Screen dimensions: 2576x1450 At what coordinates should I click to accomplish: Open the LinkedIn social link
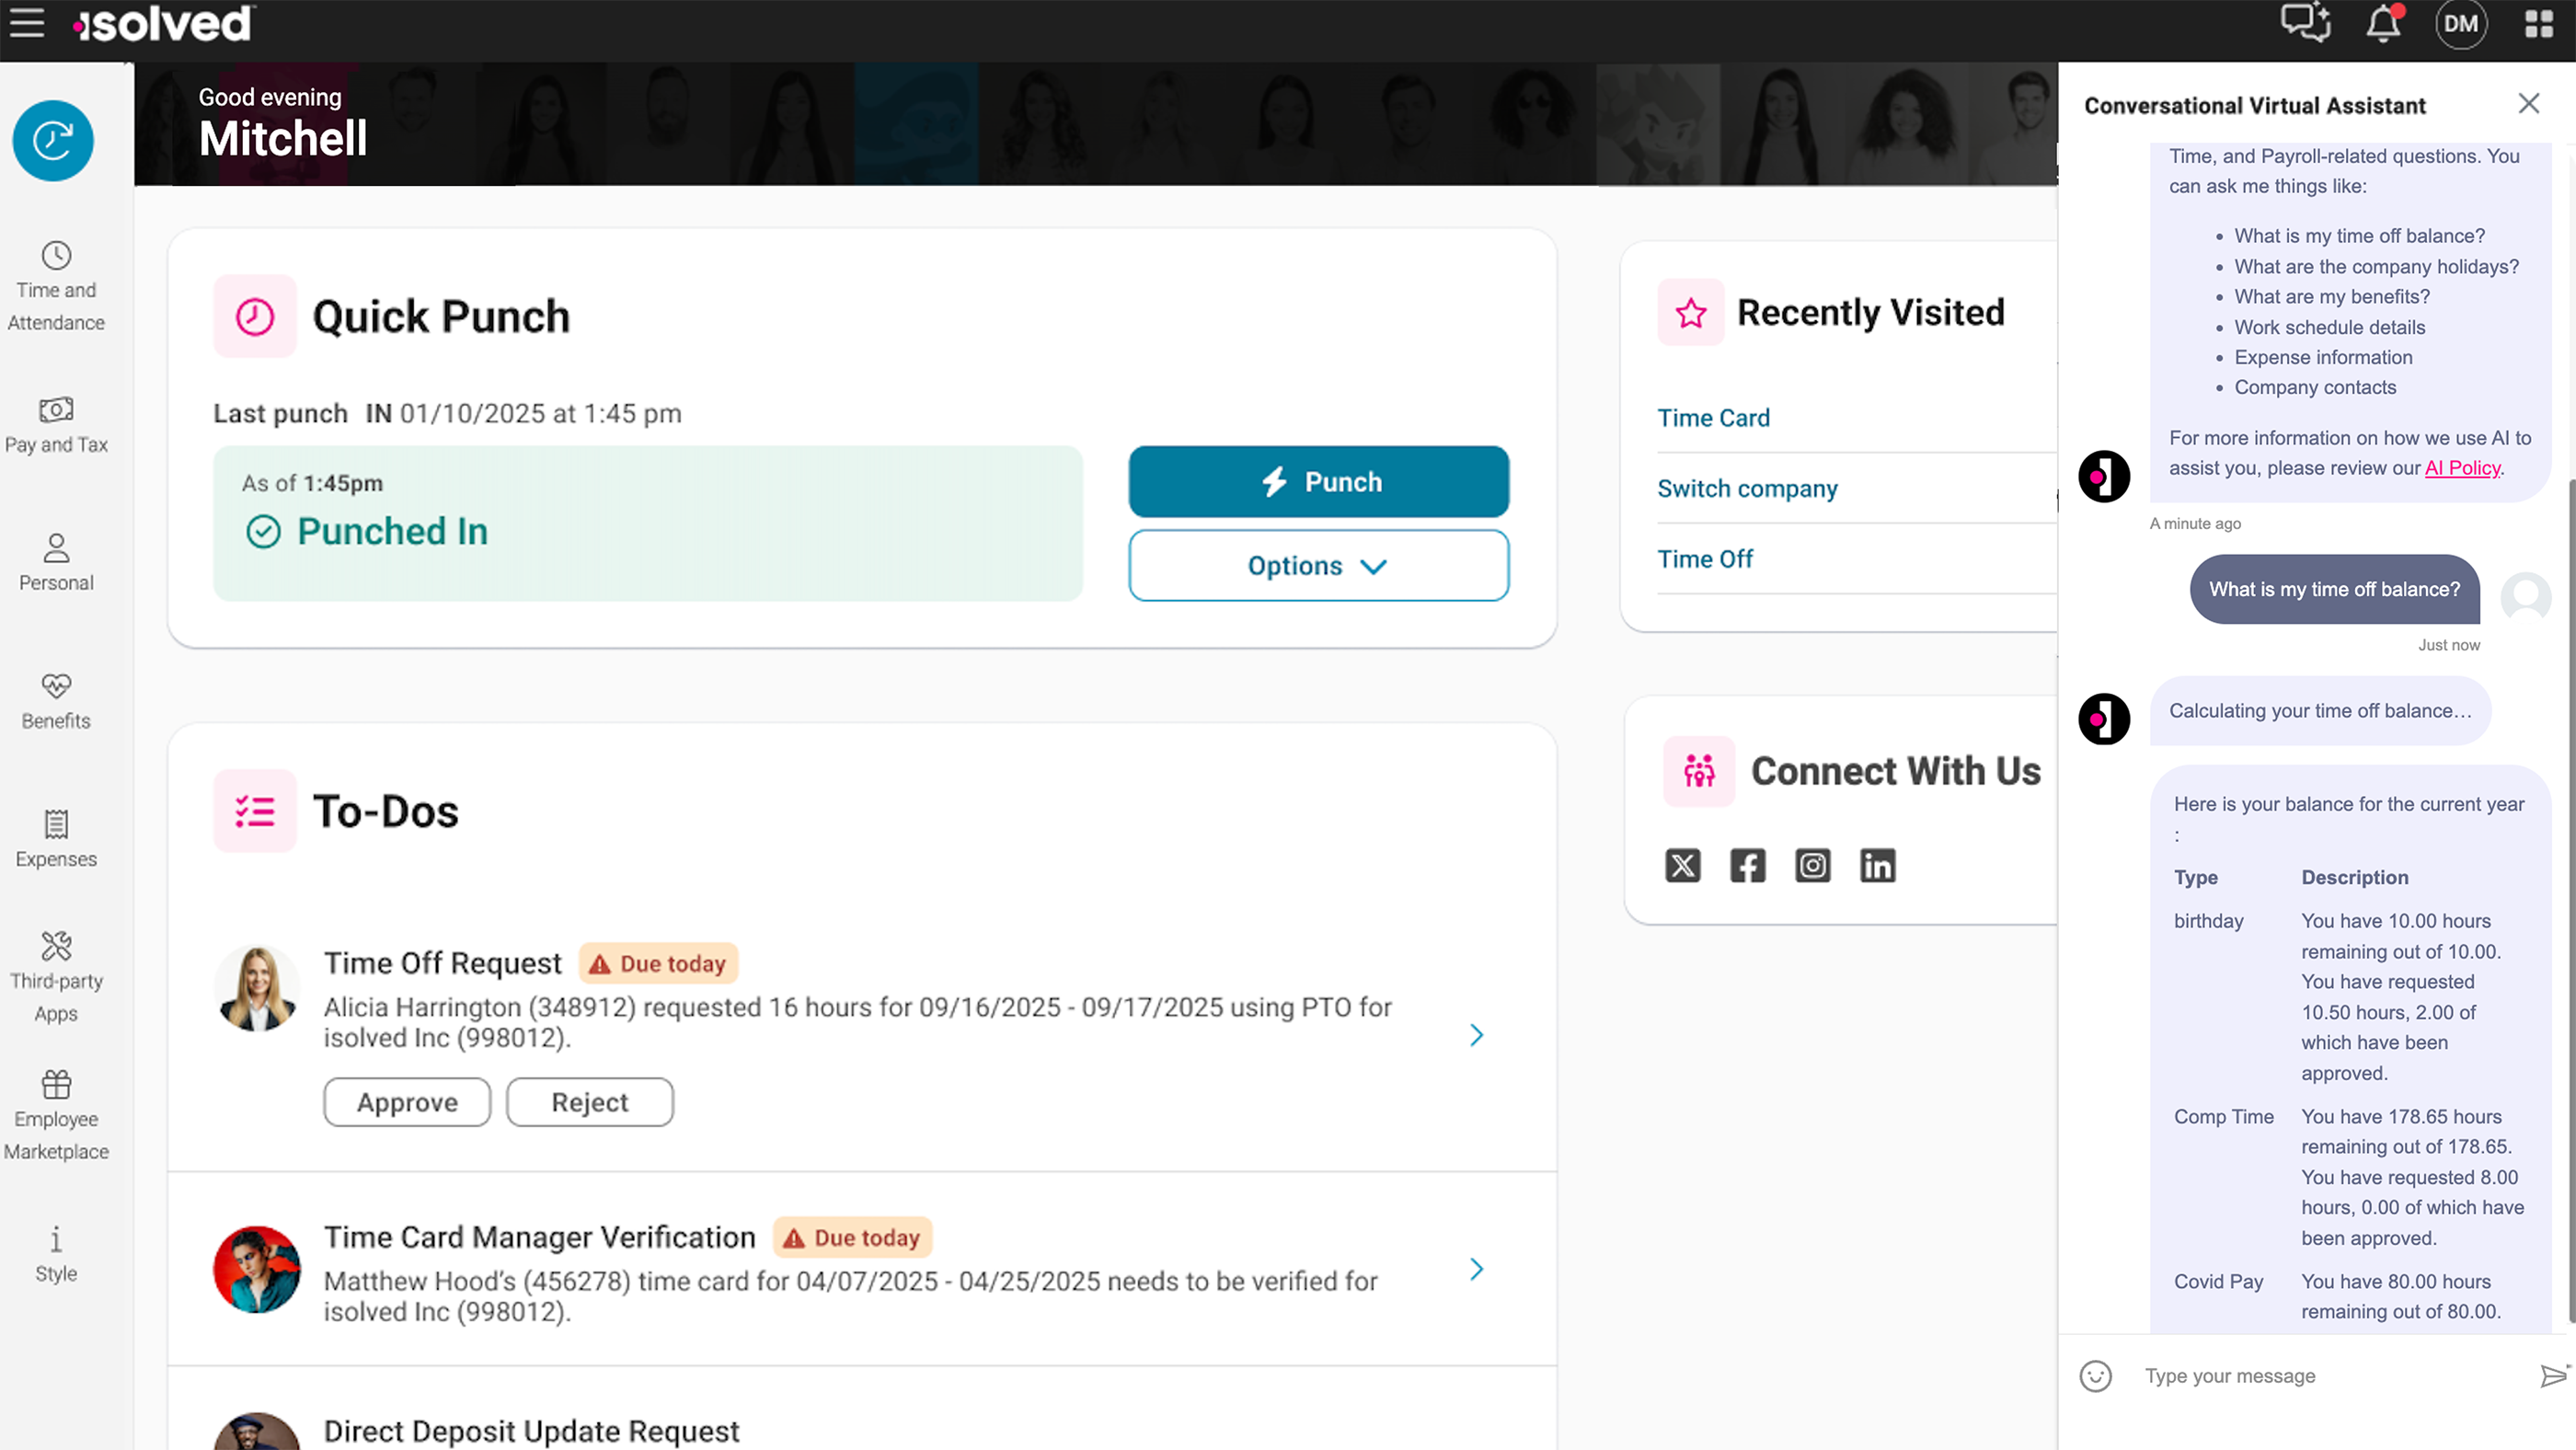pos(1877,865)
